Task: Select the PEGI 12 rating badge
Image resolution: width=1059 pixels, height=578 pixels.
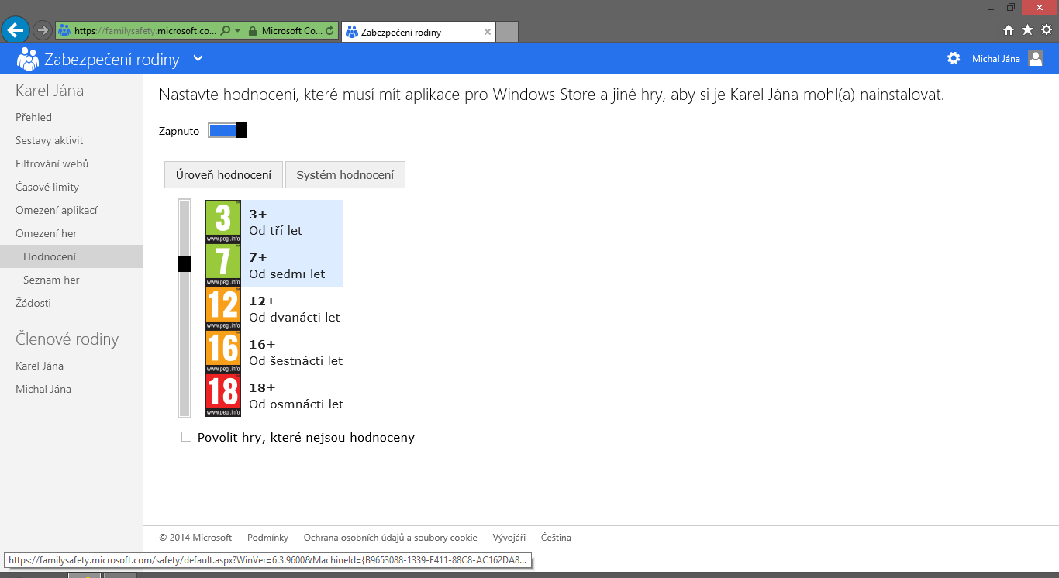Action: click(x=223, y=308)
